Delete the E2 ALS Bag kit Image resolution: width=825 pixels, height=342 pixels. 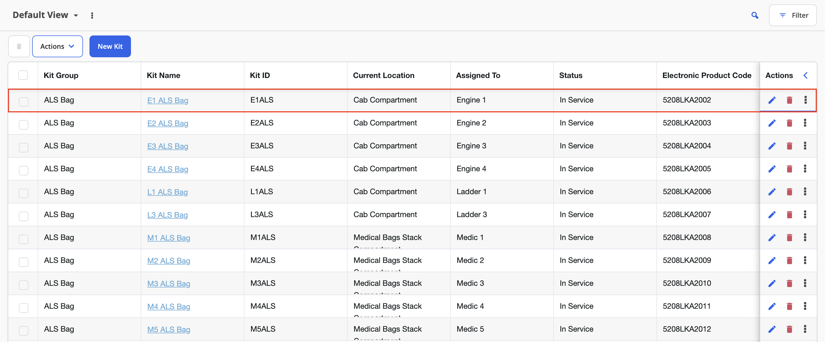point(789,123)
